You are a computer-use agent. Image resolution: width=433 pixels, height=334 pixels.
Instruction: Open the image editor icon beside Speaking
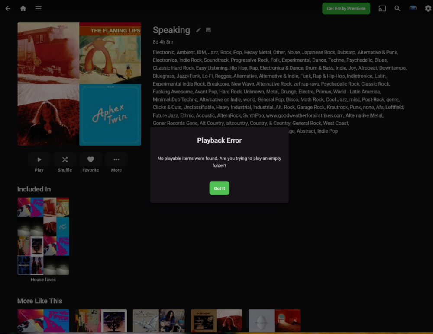[208, 30]
